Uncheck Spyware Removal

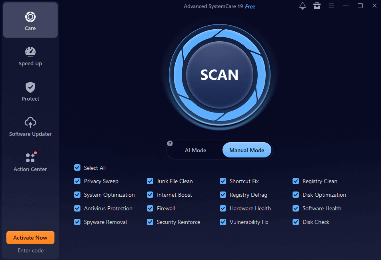click(x=77, y=222)
